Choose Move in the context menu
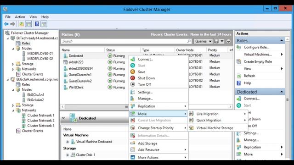Screen dimensions: 294x165 coord(158,114)
